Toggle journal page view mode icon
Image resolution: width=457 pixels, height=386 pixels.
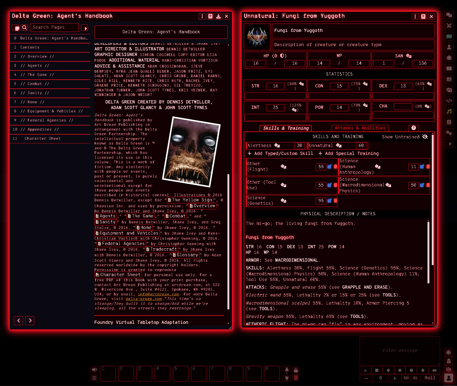(x=16, y=28)
